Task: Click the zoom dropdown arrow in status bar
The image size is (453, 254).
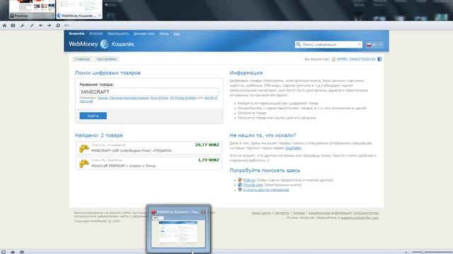Action: [x=406, y=252]
